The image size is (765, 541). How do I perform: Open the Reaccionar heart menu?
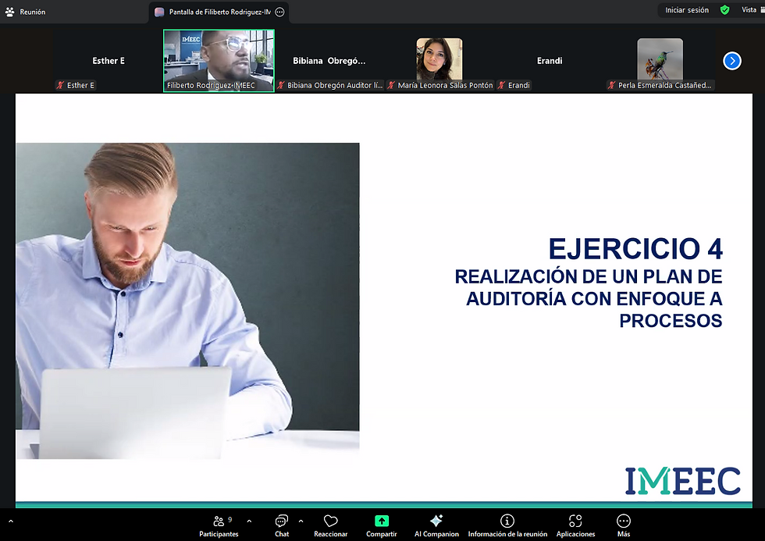point(330,526)
